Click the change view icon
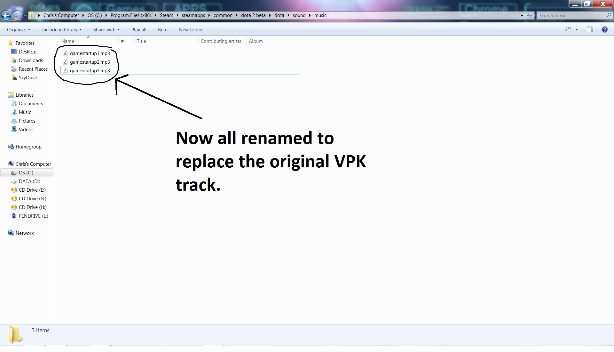 click(x=568, y=29)
